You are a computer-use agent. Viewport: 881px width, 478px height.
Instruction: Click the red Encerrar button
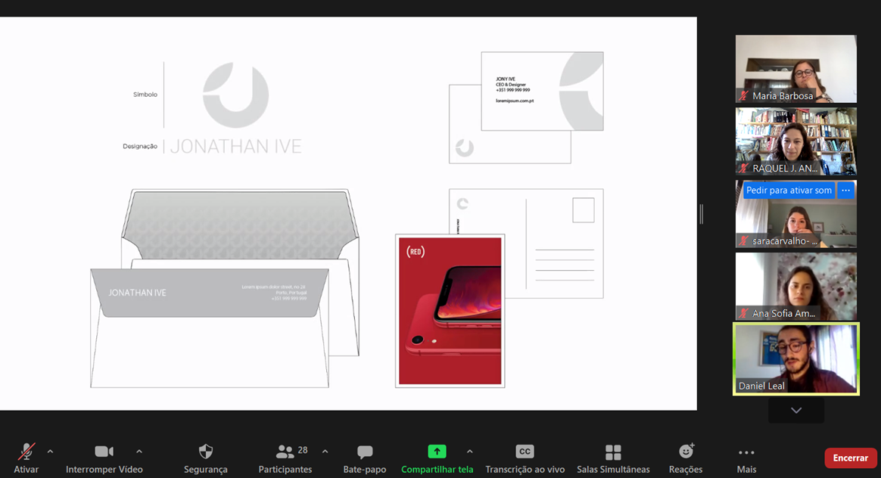click(850, 458)
